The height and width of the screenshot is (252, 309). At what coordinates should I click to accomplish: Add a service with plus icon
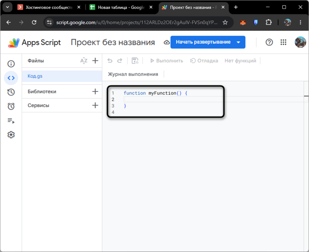[95, 105]
